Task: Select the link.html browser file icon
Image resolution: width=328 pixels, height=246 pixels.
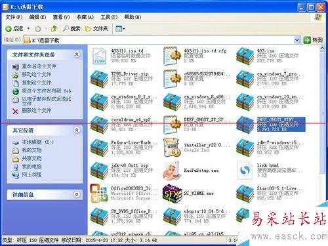Action: (x=245, y=171)
